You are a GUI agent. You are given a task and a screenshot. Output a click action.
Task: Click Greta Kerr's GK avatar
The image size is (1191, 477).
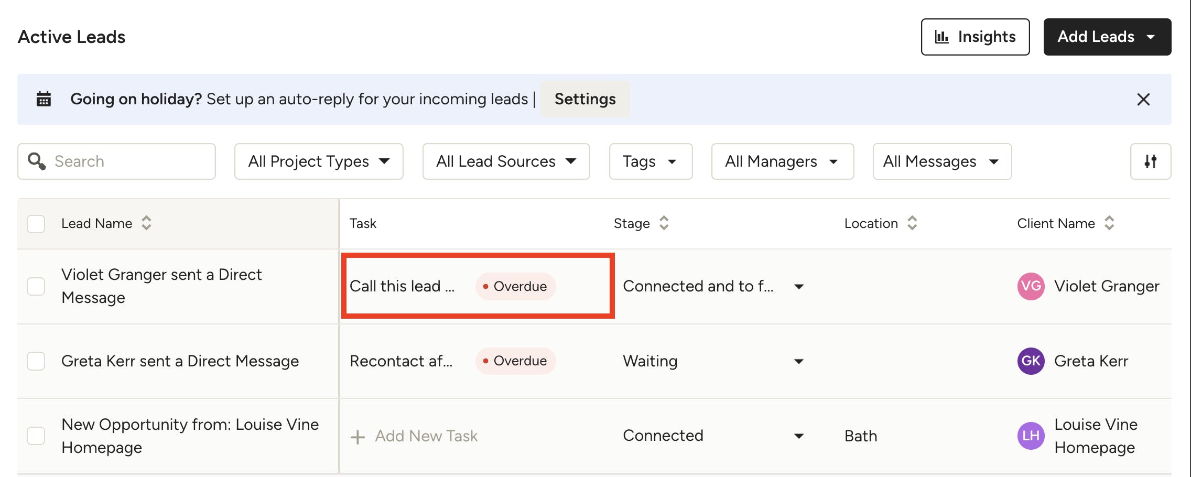tap(1030, 361)
